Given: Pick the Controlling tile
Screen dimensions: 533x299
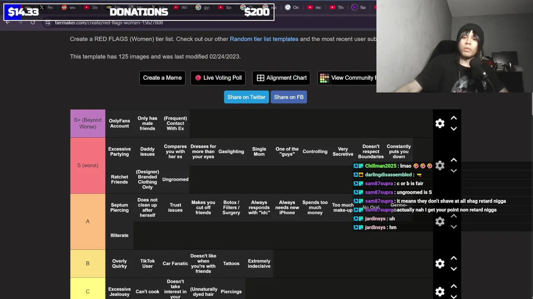Looking at the screenshot, I should [x=315, y=152].
